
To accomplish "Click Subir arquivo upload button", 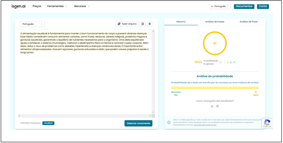I will [x=127, y=24].
